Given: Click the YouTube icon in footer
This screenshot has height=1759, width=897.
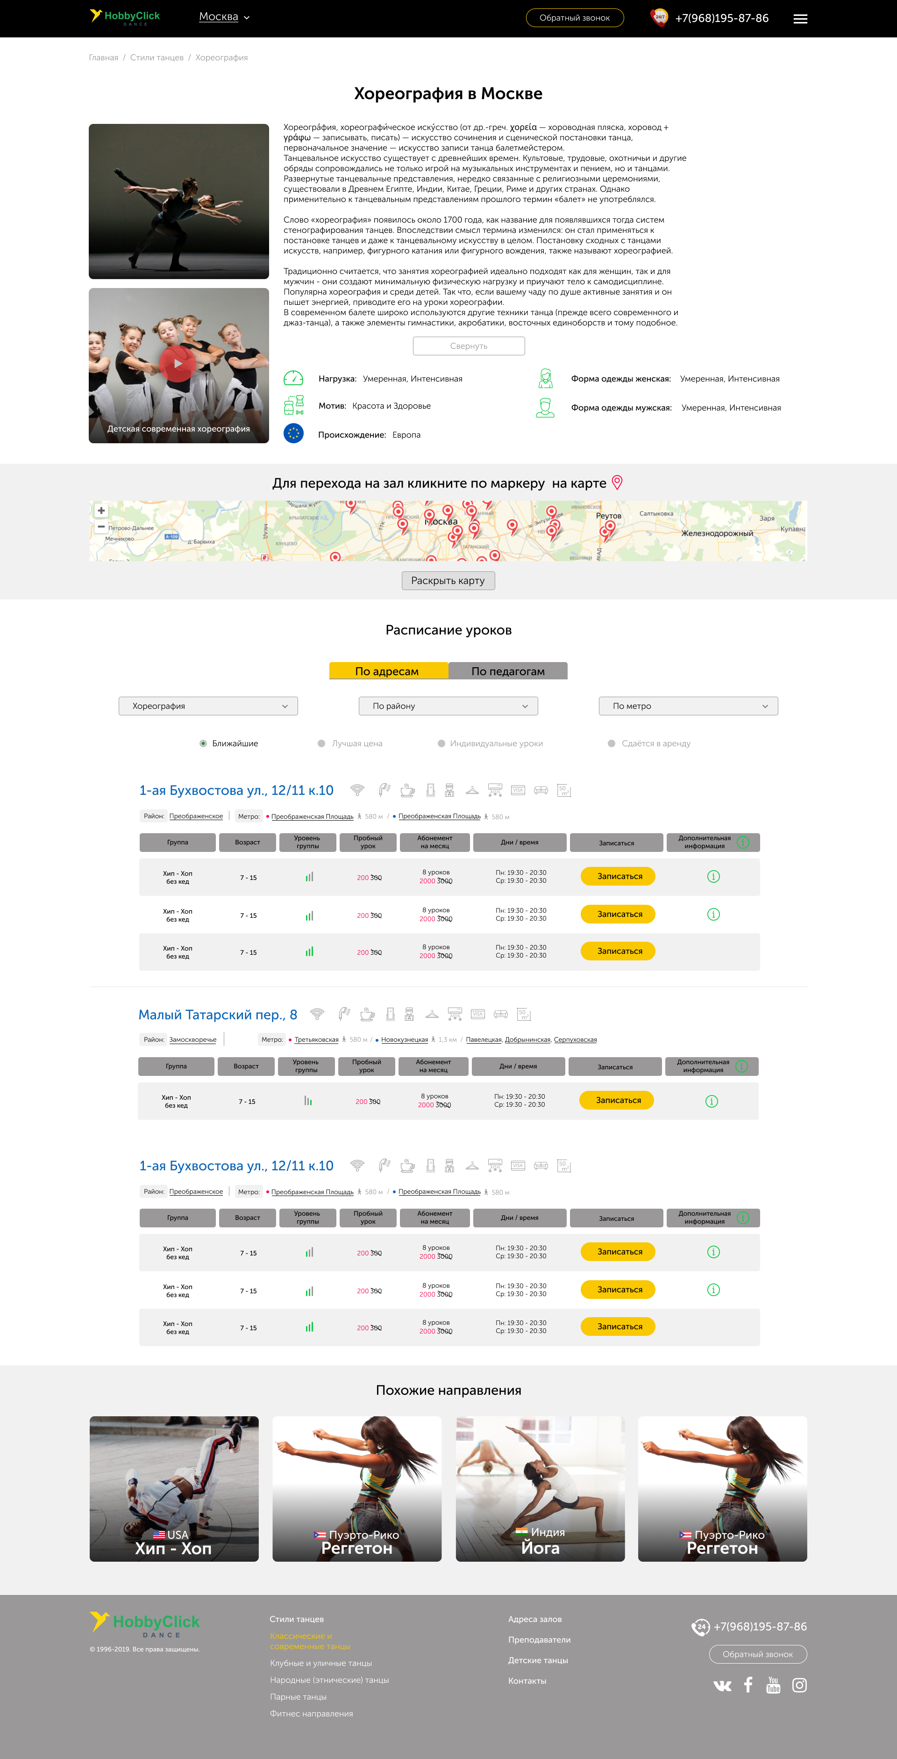Looking at the screenshot, I should pos(773,1685).
